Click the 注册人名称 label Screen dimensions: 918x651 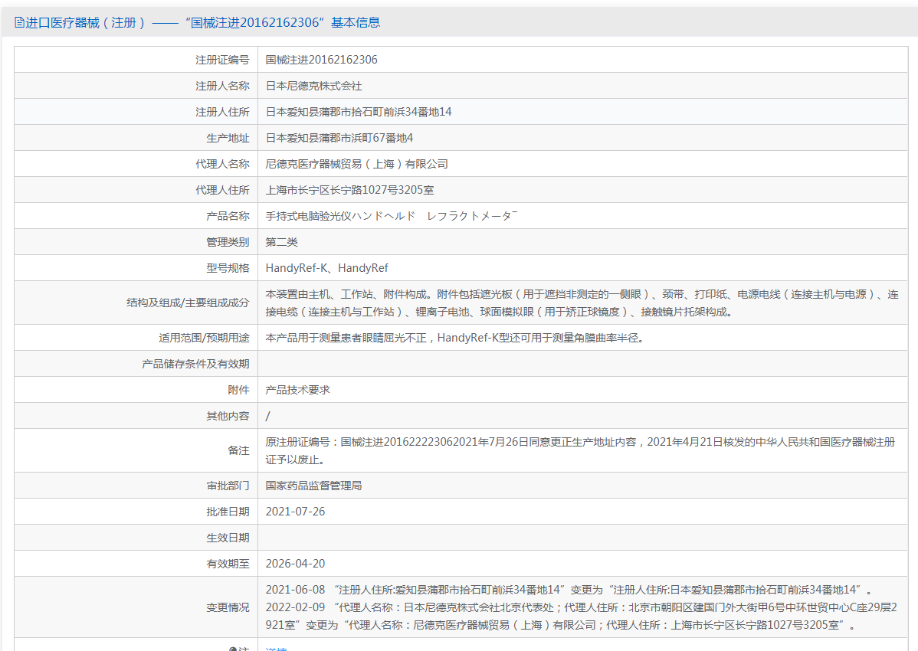(x=222, y=86)
